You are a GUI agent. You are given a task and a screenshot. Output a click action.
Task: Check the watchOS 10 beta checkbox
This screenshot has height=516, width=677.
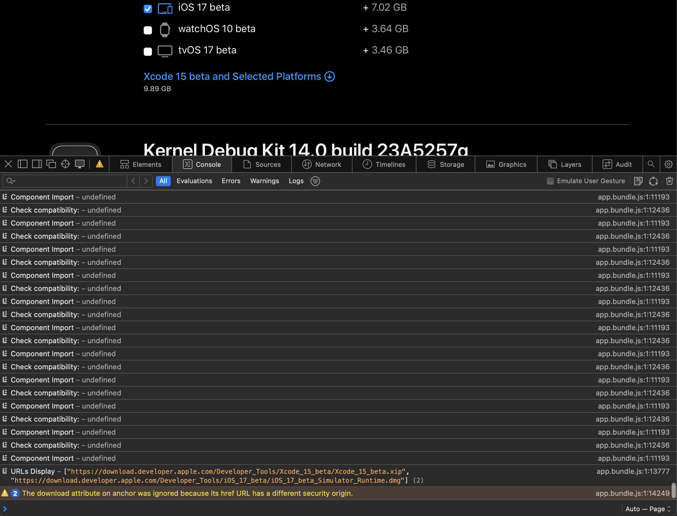pyautogui.click(x=148, y=30)
